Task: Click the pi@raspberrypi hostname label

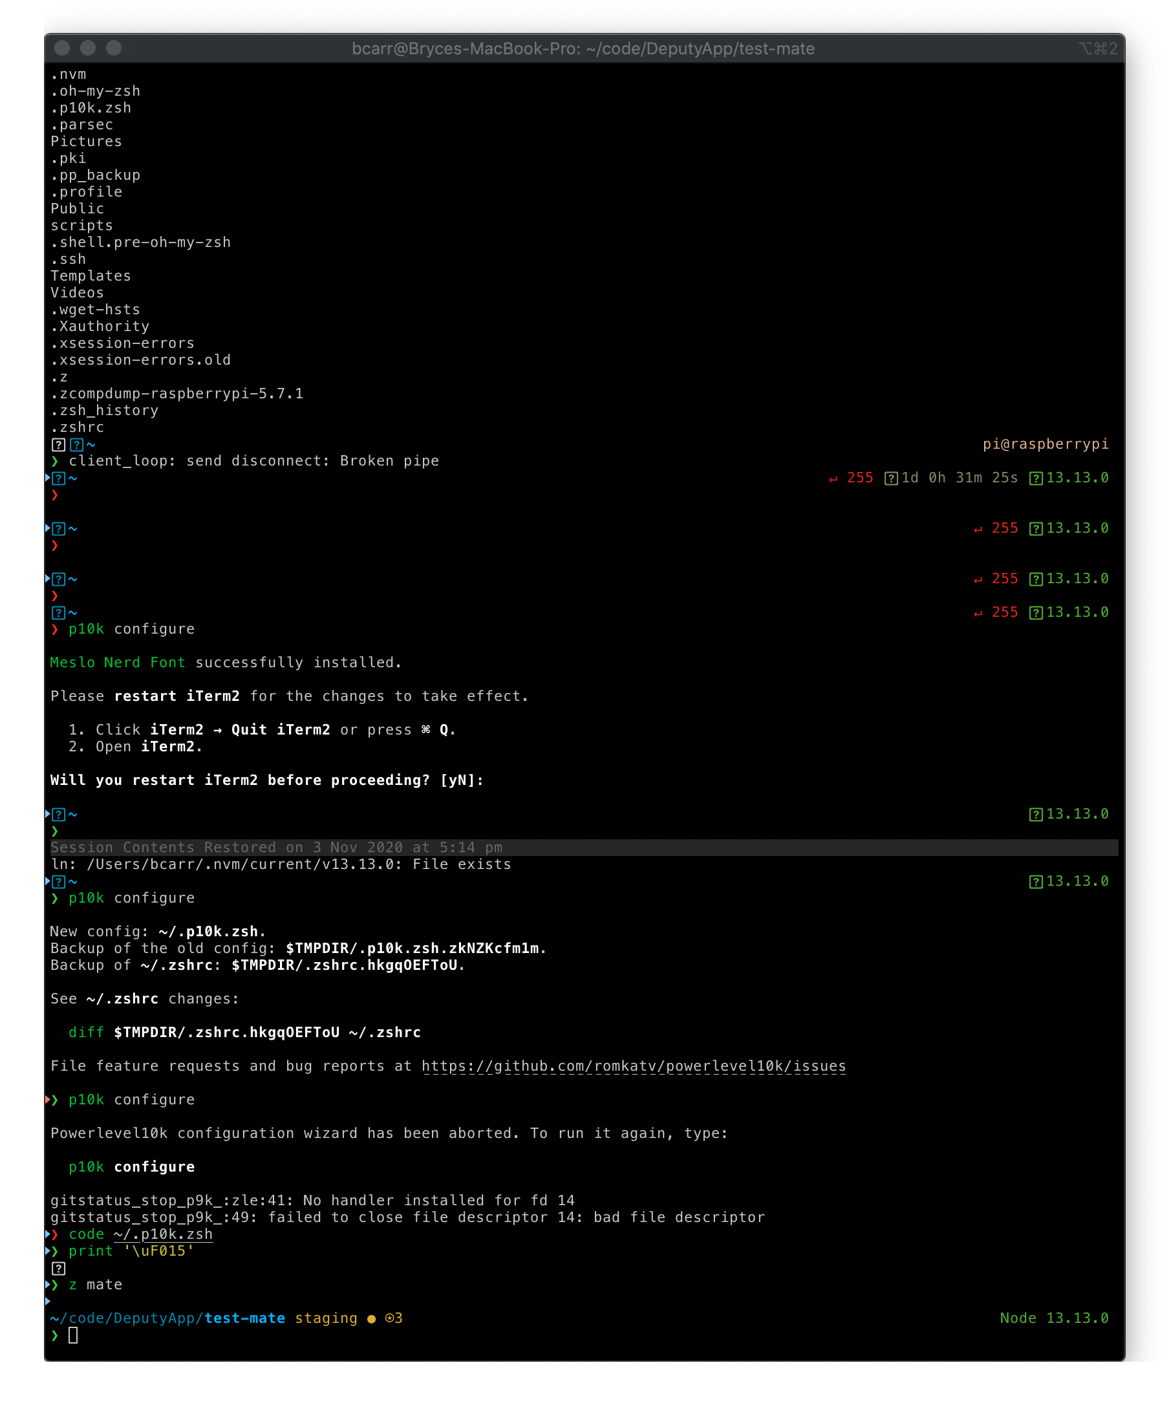Action: point(1045,444)
